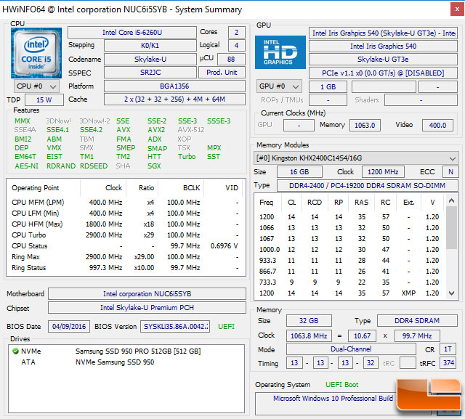Click the Skylake-U GT3e GPU codename field

[x=383, y=60]
